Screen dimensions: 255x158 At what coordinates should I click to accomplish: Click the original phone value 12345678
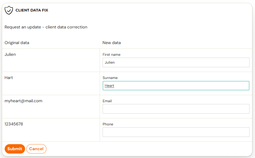pos(14,124)
